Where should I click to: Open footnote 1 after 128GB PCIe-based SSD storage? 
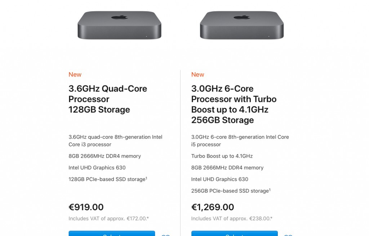pos(146,178)
